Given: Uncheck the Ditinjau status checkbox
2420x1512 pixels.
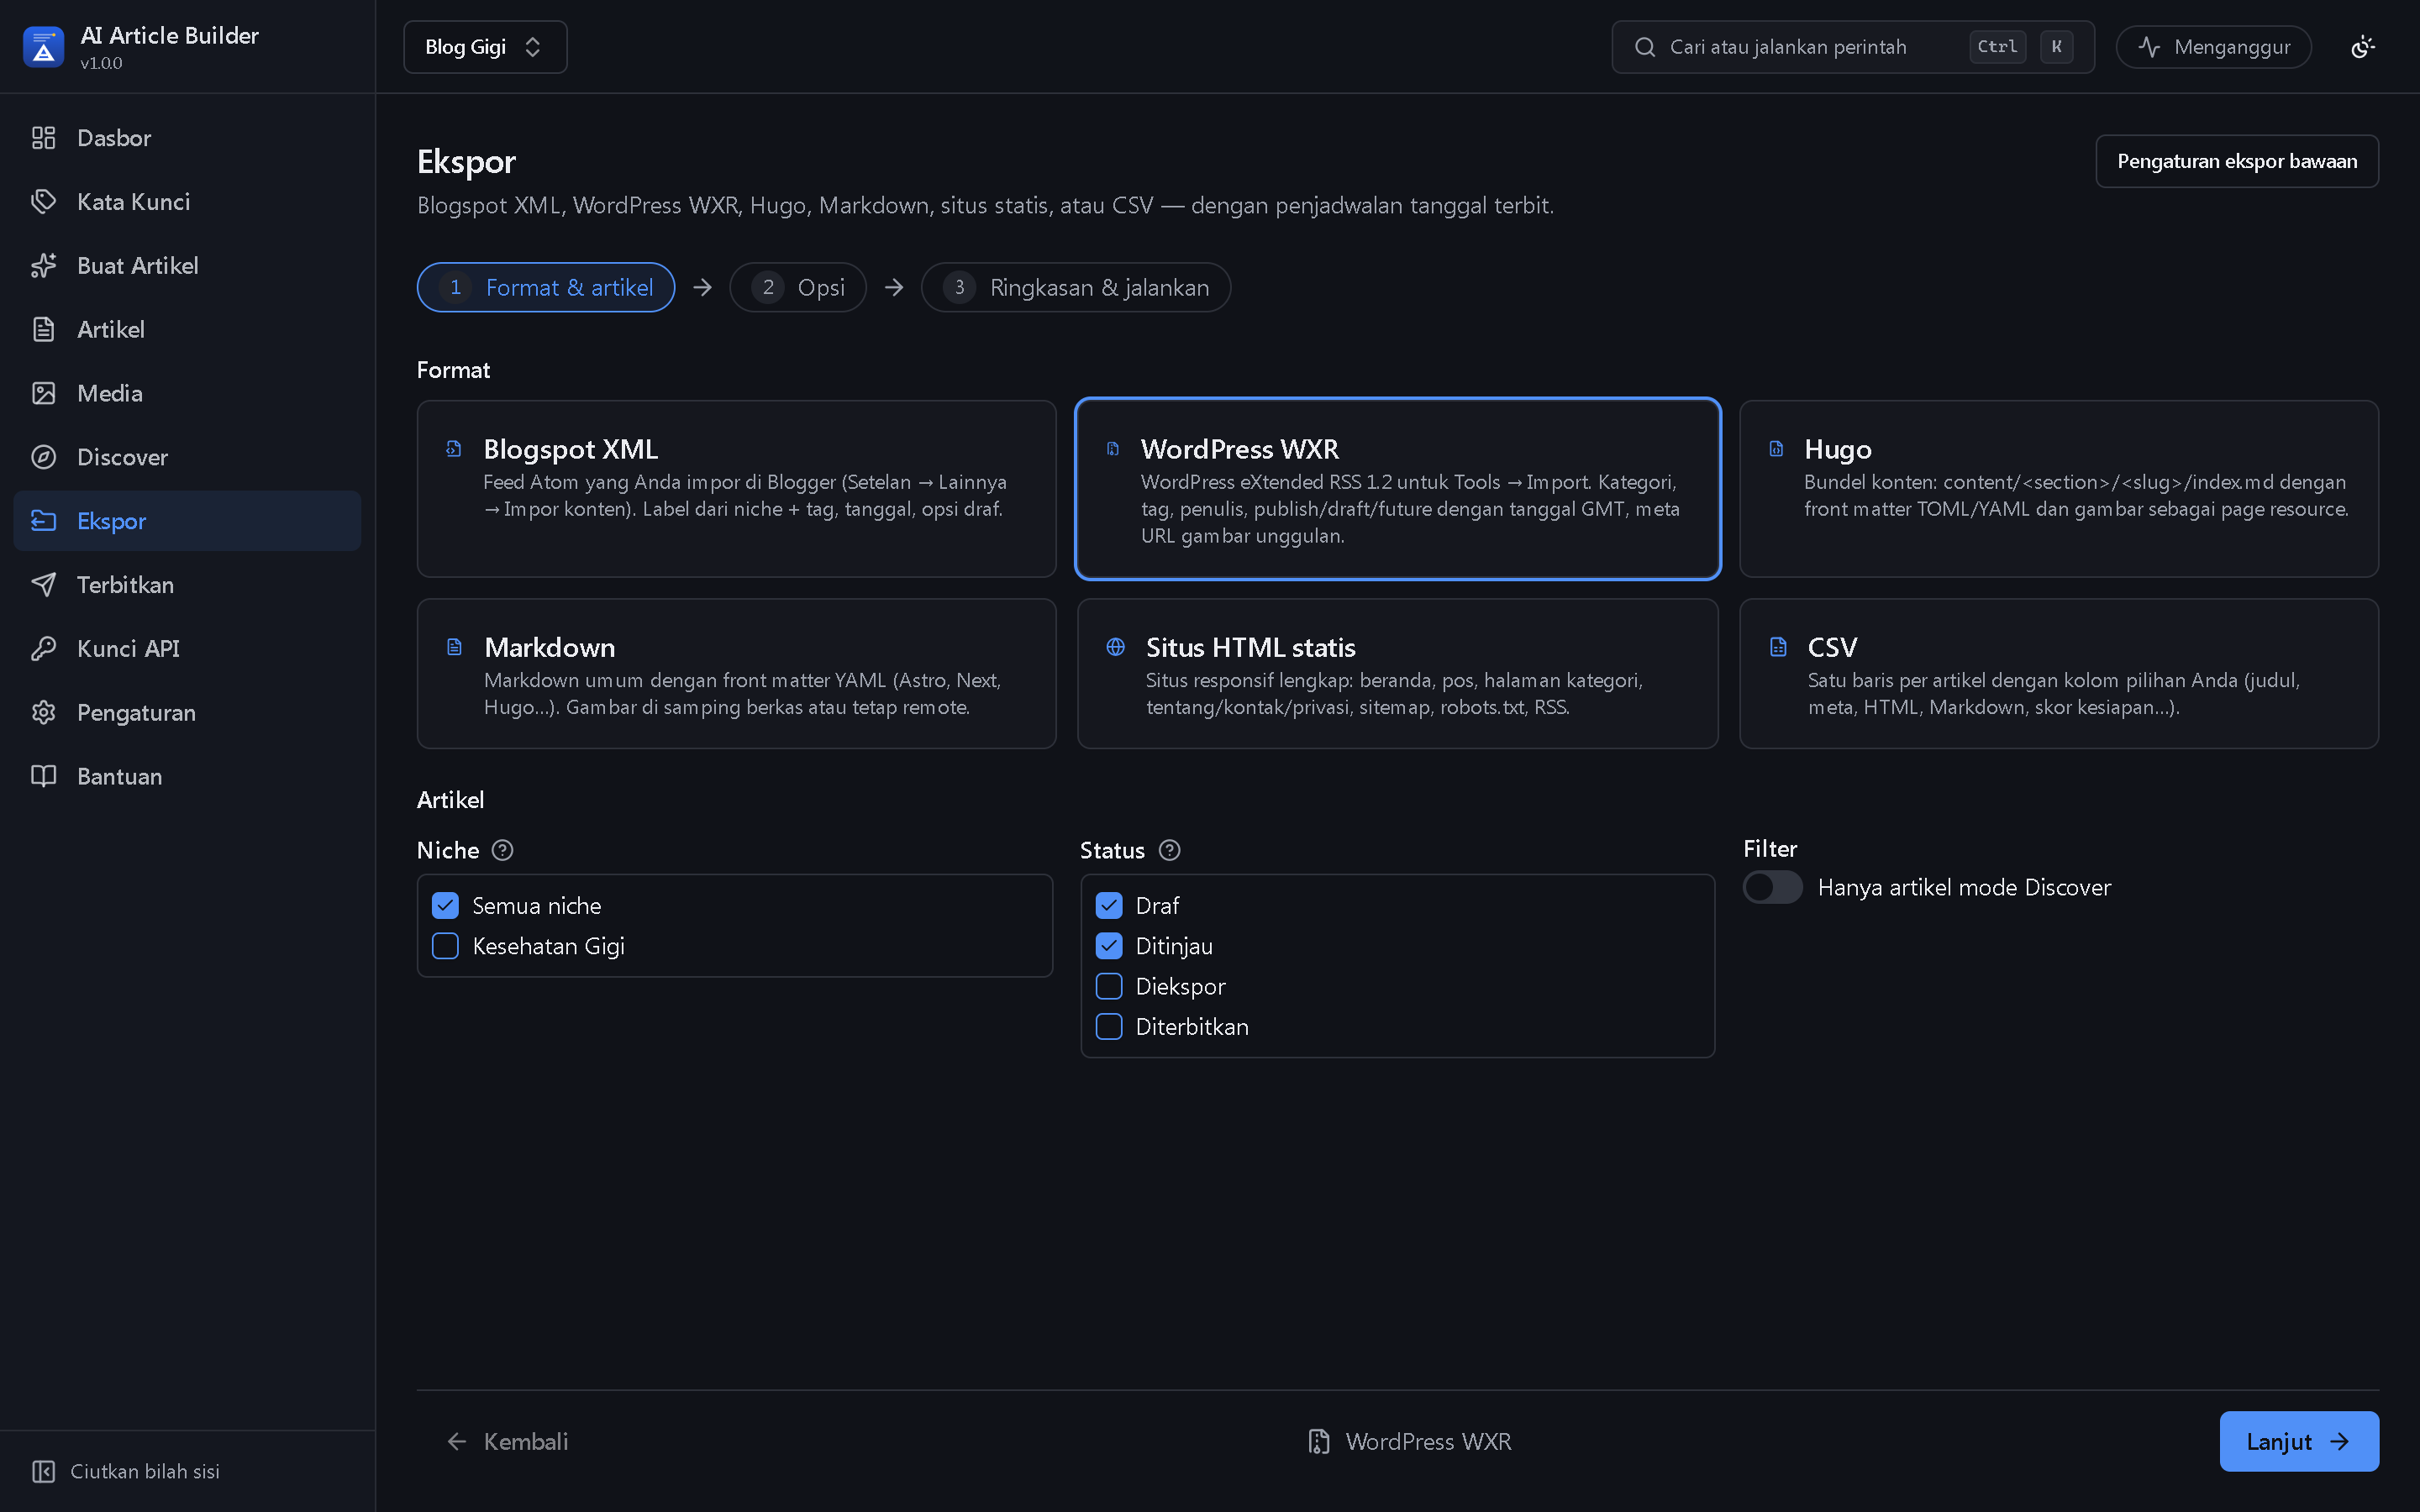Looking at the screenshot, I should point(1109,946).
